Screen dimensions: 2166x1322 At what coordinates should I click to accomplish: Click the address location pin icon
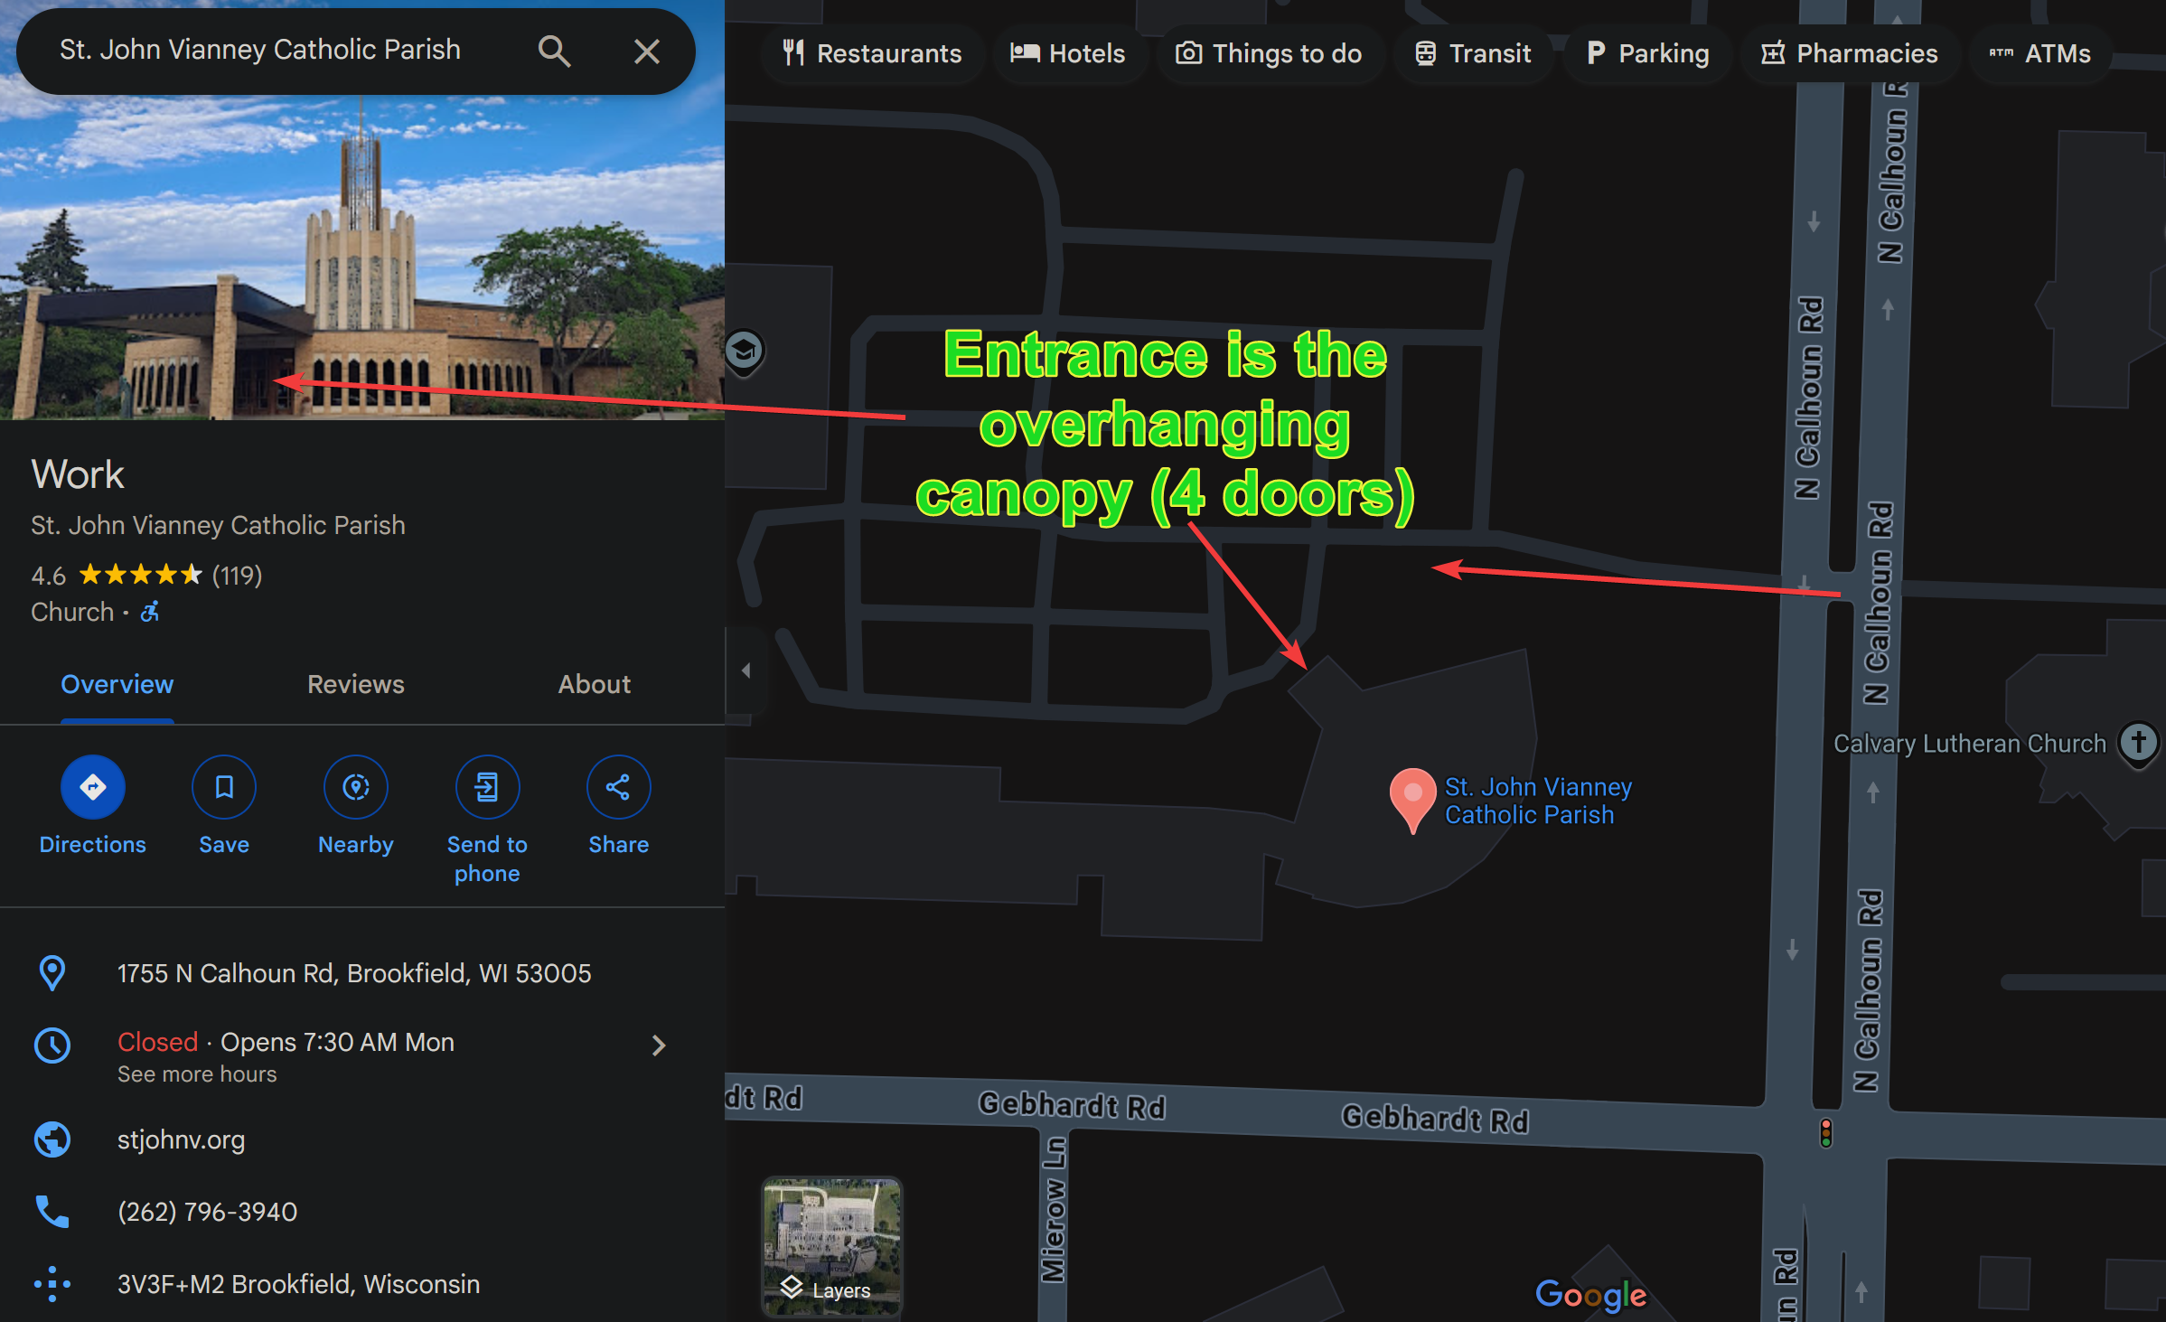(52, 973)
